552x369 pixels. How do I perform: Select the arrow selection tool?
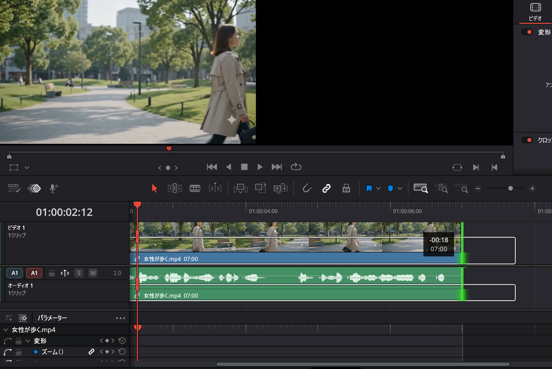tap(154, 188)
